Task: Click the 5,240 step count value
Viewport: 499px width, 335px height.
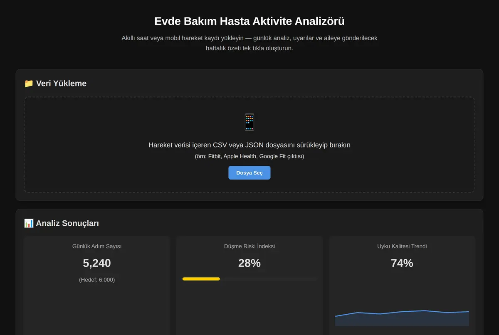Action: 97,263
